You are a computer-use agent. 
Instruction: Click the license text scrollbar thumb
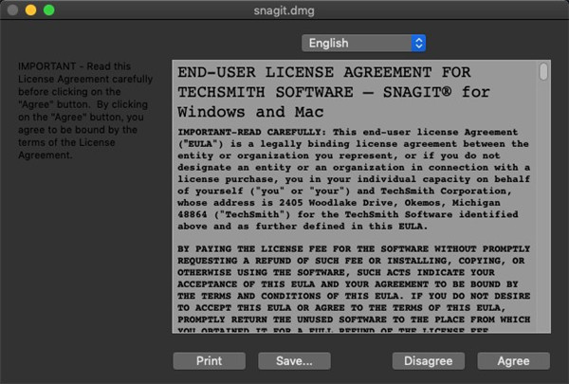tap(543, 71)
